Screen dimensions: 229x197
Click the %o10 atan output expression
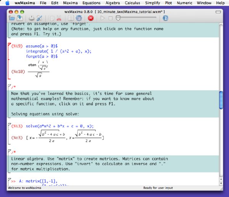[x=39, y=69]
